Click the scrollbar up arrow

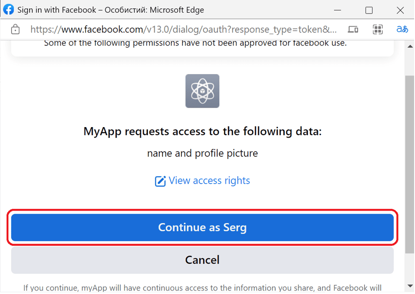pyautogui.click(x=410, y=46)
